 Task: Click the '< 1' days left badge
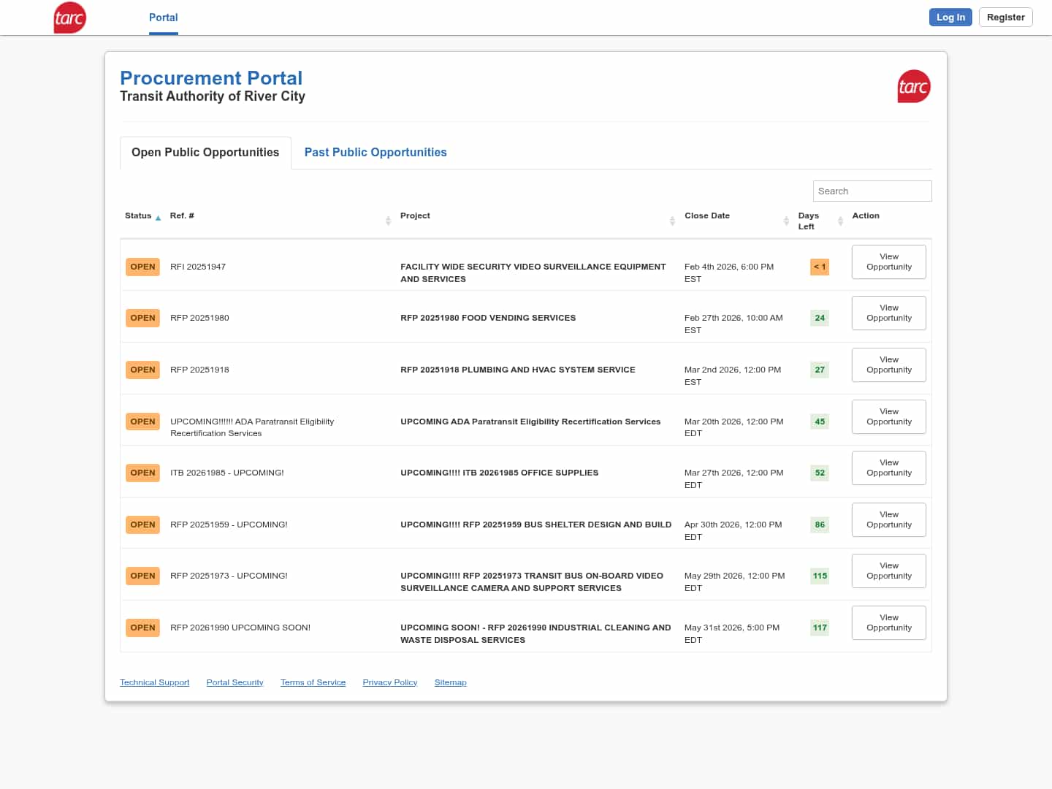pos(820,267)
